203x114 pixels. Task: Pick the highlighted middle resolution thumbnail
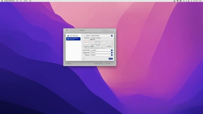coord(98,43)
